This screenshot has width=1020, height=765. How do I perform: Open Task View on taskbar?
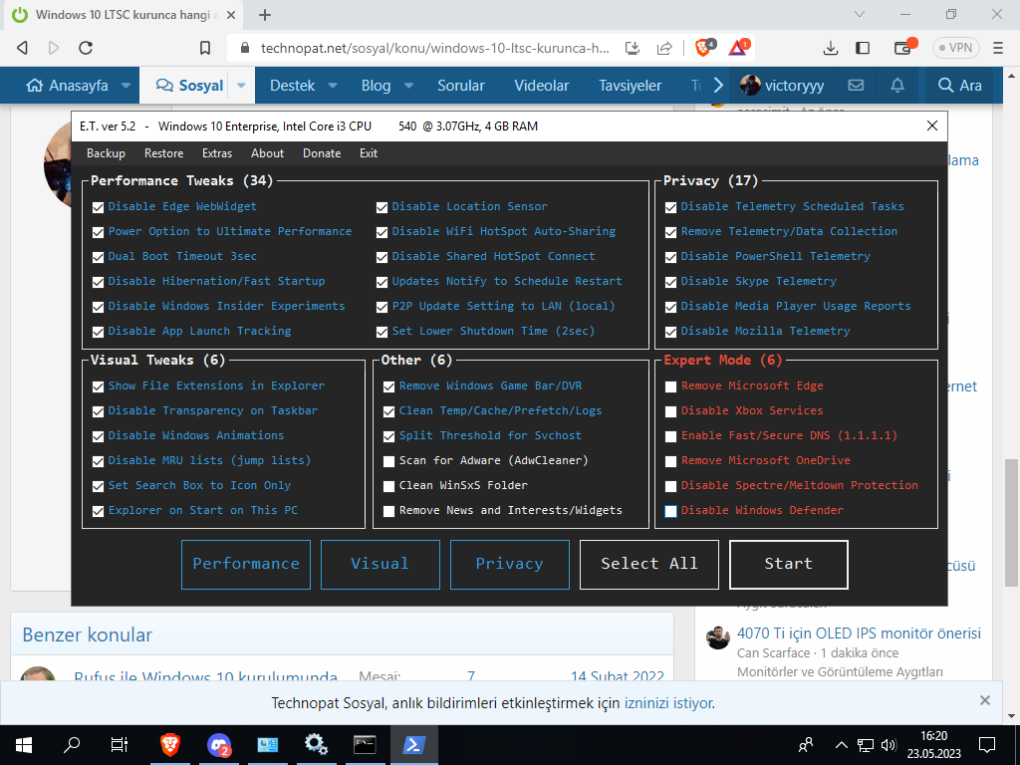[120, 745]
